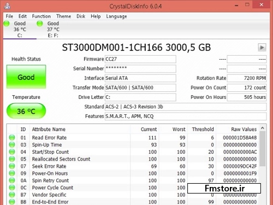The height and width of the screenshot is (205, 273).
Task: Click the 'Power Cycle Count' attribute name
Action: (x=52, y=188)
